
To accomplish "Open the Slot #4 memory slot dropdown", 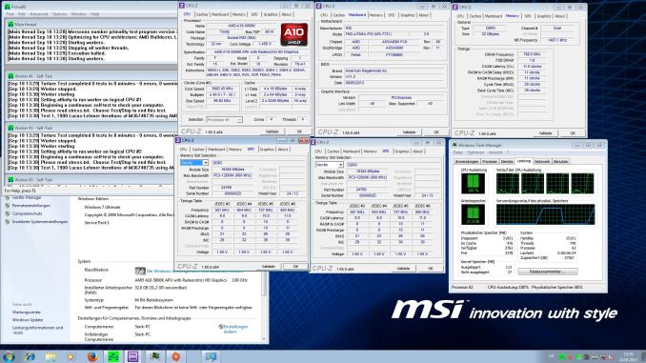I will pyautogui.click(x=330, y=165).
